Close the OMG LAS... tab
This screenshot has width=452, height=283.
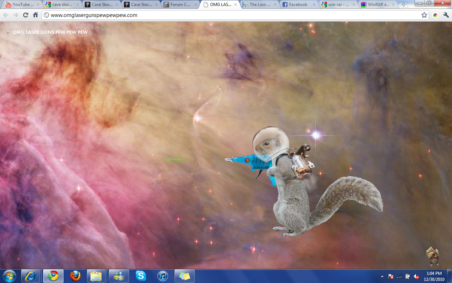236,5
